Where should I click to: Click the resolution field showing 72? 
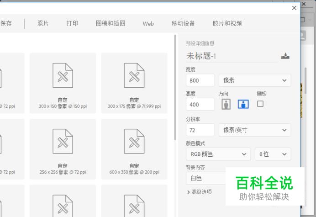tap(200, 130)
